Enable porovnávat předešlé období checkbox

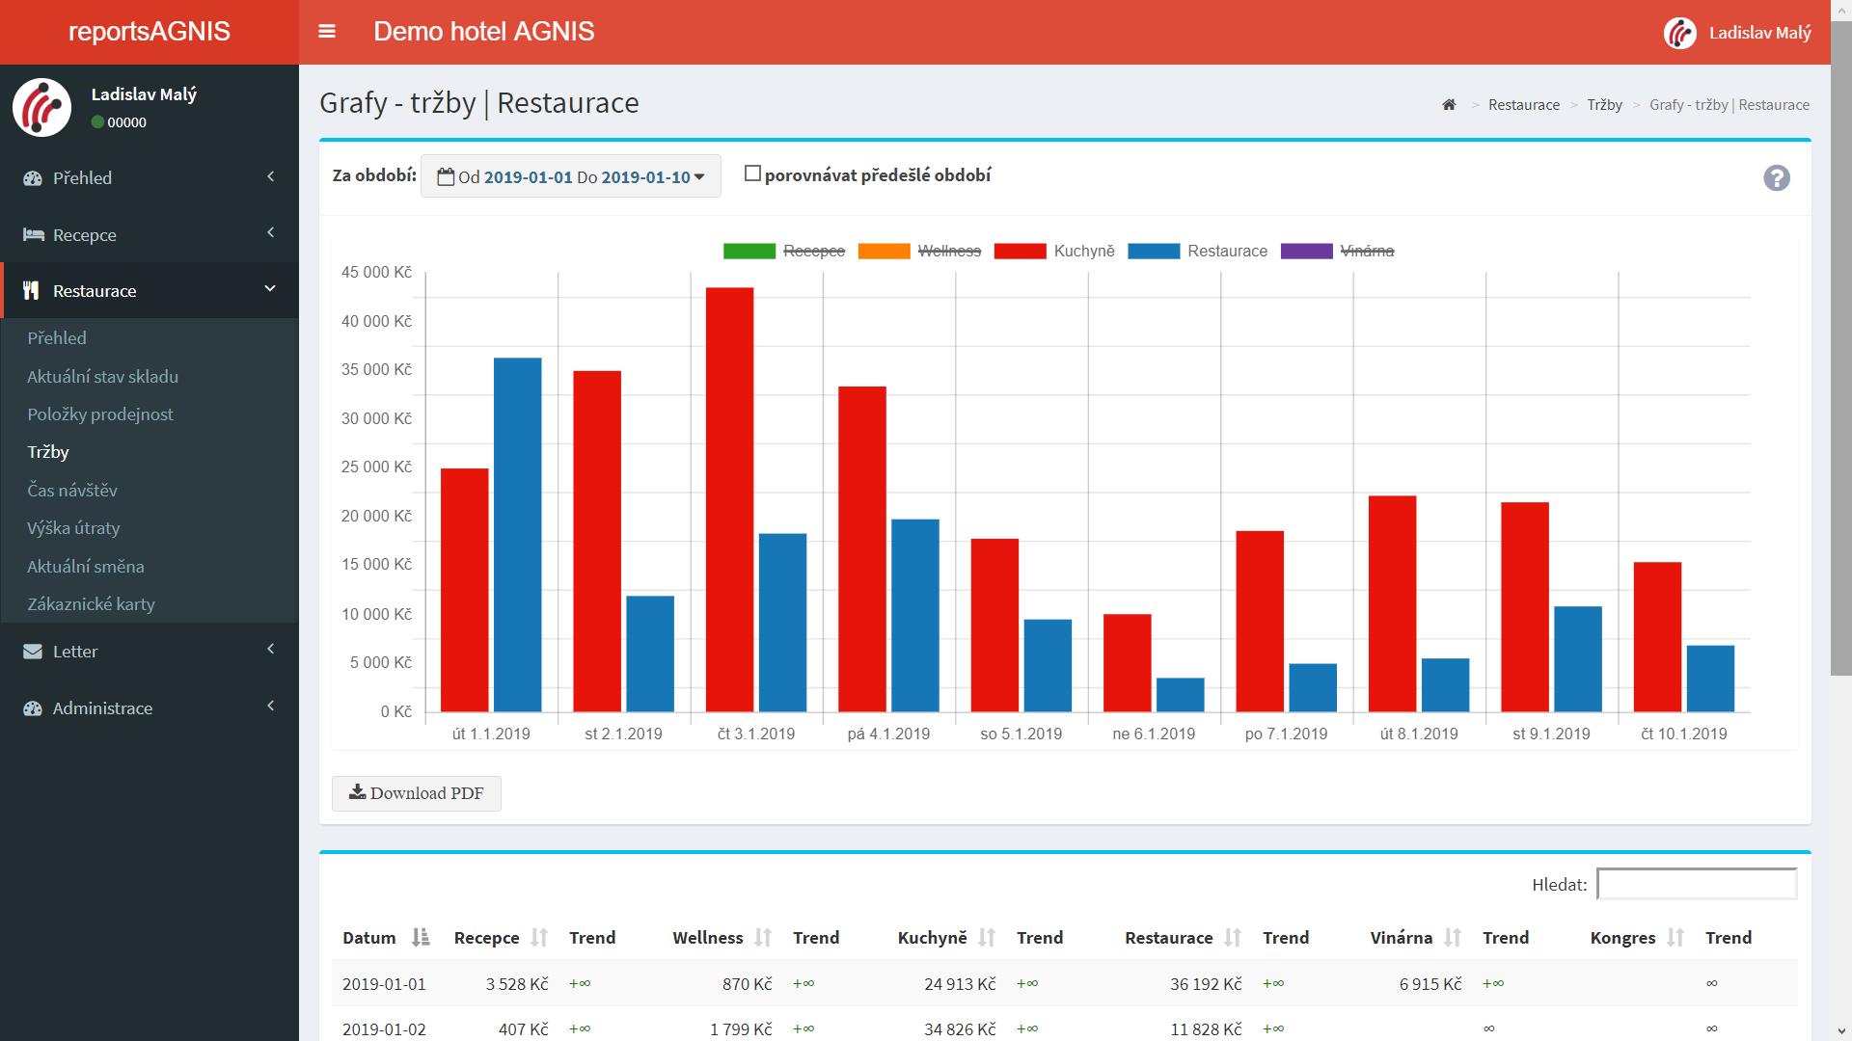[753, 173]
